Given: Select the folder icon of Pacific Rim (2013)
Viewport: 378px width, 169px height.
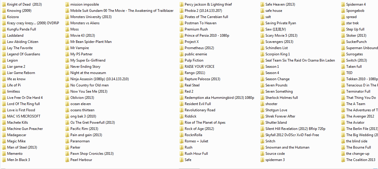Looking at the screenshot, I should point(67,129).
